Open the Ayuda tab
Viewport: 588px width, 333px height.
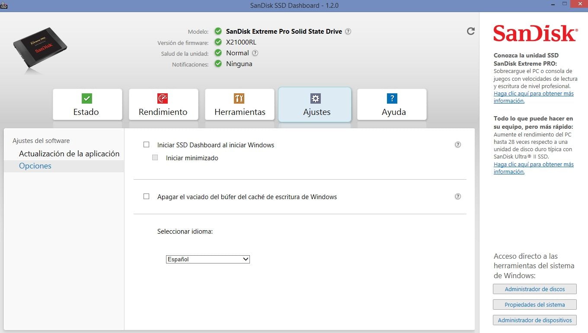392,105
